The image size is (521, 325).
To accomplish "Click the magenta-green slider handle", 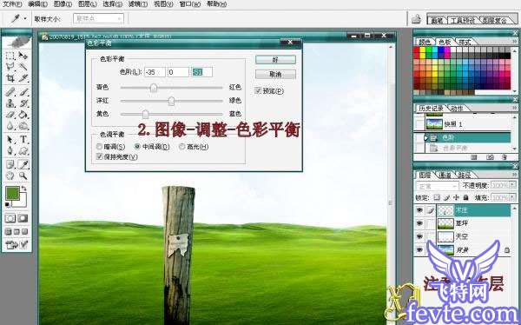I will [x=171, y=101].
